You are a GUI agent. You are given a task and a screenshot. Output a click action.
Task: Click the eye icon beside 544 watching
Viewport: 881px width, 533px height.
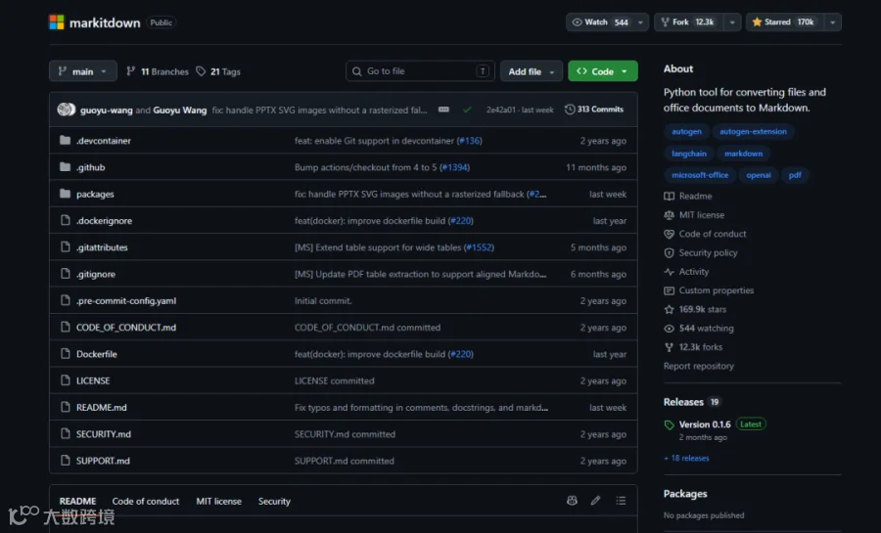670,329
